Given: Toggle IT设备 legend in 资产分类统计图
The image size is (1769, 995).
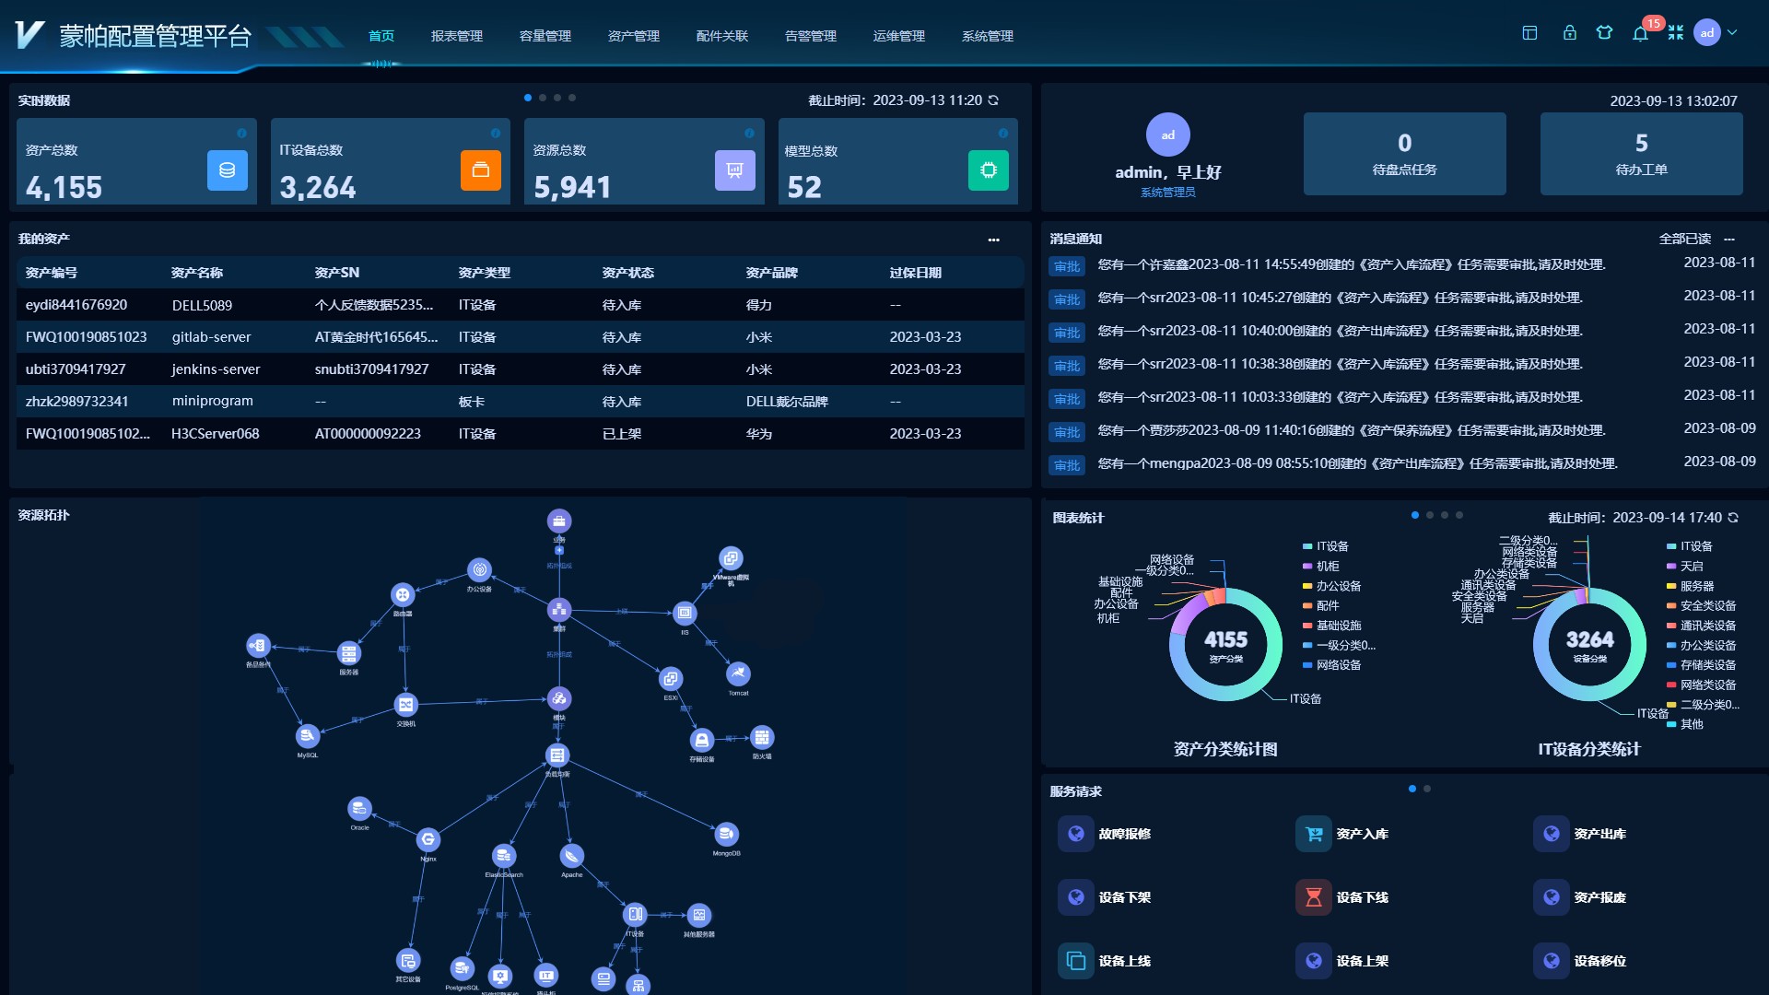Looking at the screenshot, I should pyautogui.click(x=1331, y=546).
